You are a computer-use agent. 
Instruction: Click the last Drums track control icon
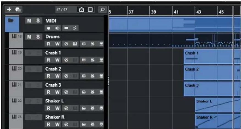click(x=101, y=44)
